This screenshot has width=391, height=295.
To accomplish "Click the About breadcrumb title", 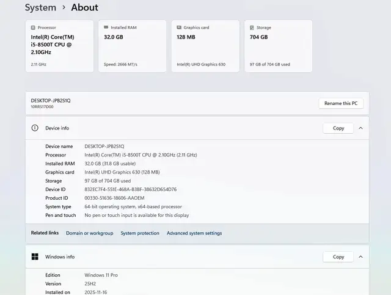I will pyautogui.click(x=85, y=7).
